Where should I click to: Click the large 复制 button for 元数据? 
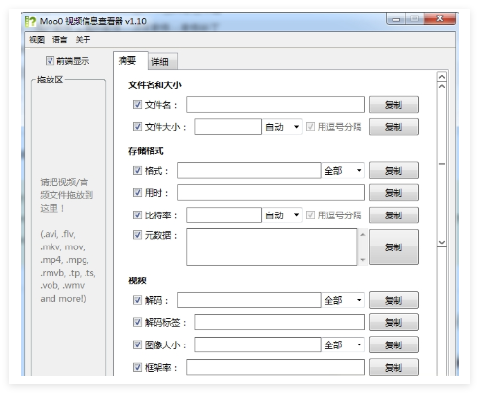[393, 247]
